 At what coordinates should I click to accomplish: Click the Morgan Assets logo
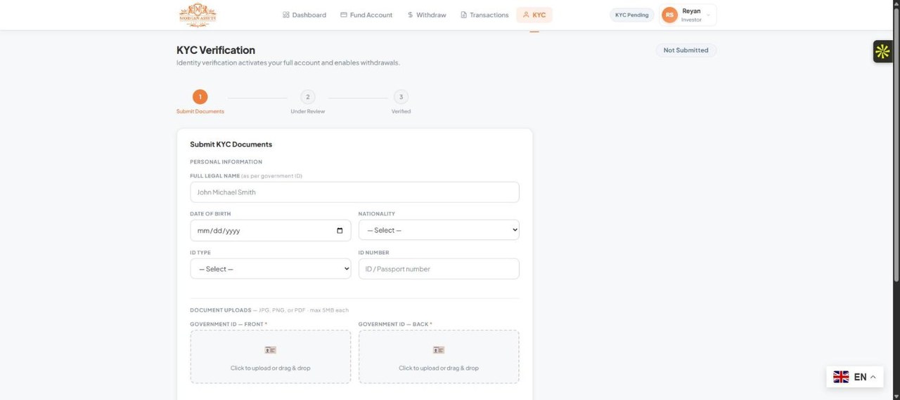pyautogui.click(x=198, y=15)
